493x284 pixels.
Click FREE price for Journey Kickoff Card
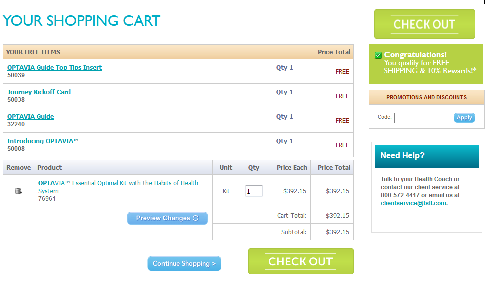pyautogui.click(x=342, y=96)
